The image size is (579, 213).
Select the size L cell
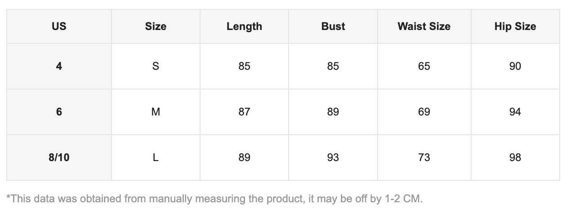pyautogui.click(x=156, y=158)
